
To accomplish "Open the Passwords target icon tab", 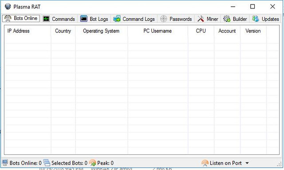I will [176, 19].
